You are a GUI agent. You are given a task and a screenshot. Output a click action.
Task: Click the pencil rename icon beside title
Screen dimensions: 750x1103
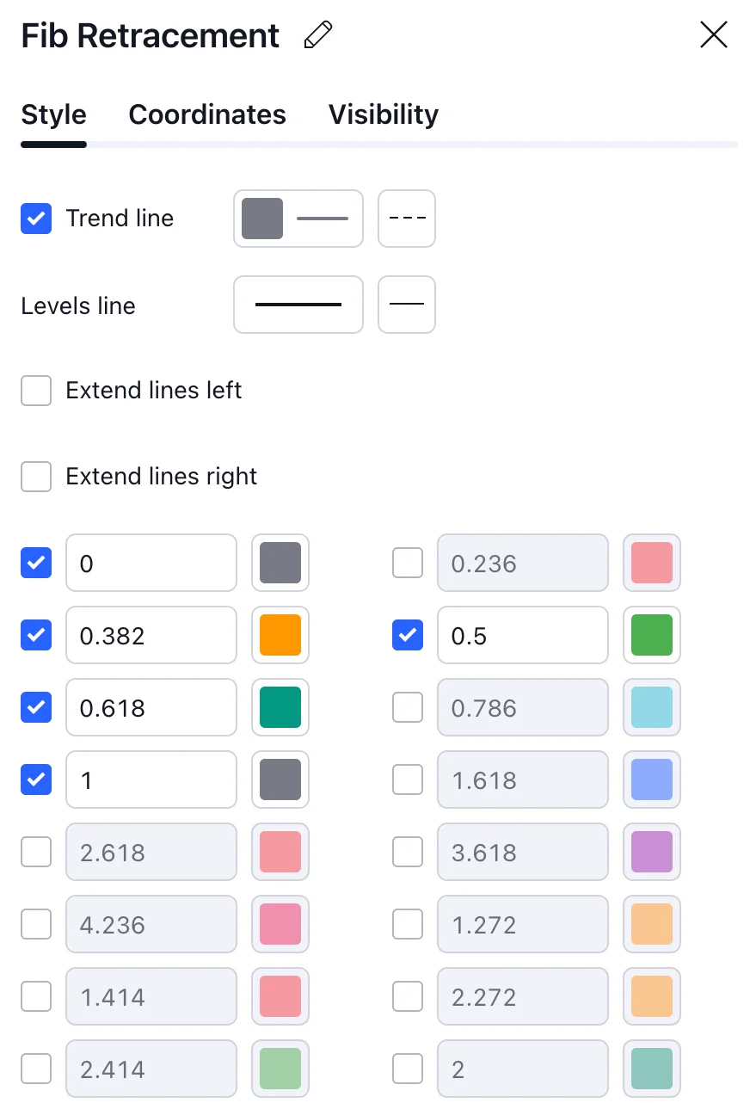pos(318,36)
